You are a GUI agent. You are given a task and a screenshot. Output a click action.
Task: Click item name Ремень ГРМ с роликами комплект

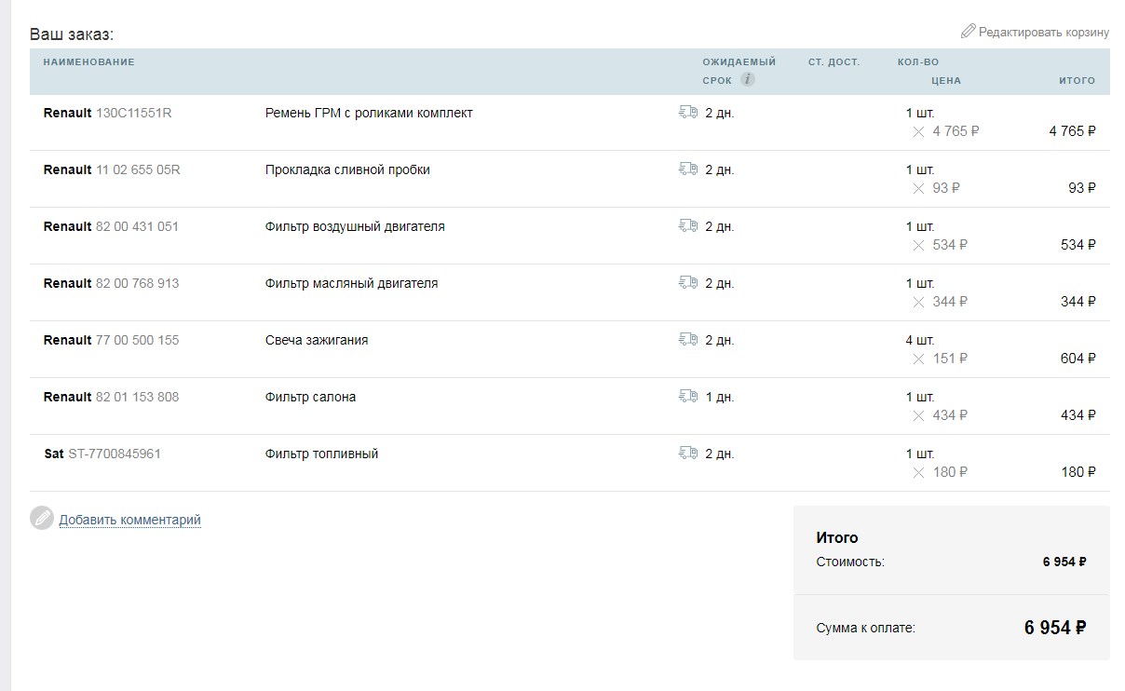(369, 113)
